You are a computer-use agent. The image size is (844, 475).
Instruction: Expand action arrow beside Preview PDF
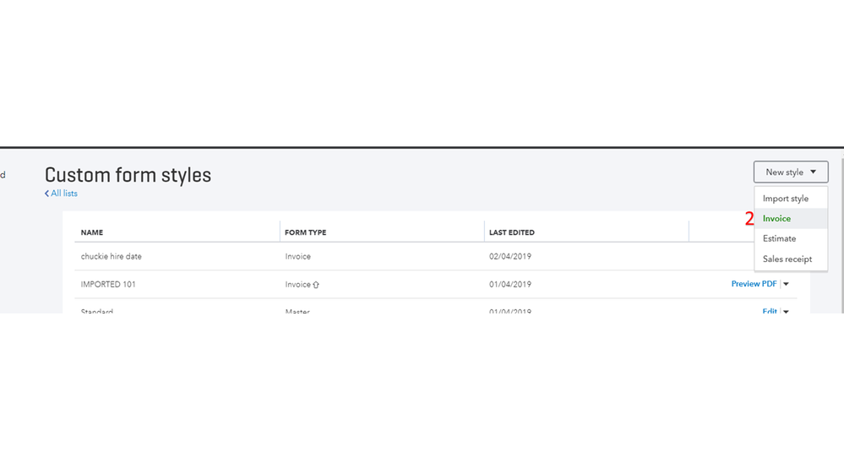[787, 285]
